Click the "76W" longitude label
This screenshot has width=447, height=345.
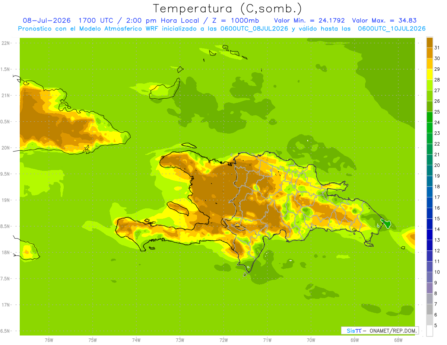click(x=49, y=341)
